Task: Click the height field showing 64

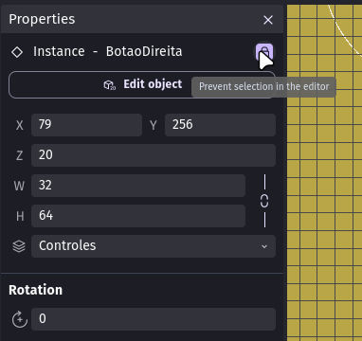Action: 138,216
